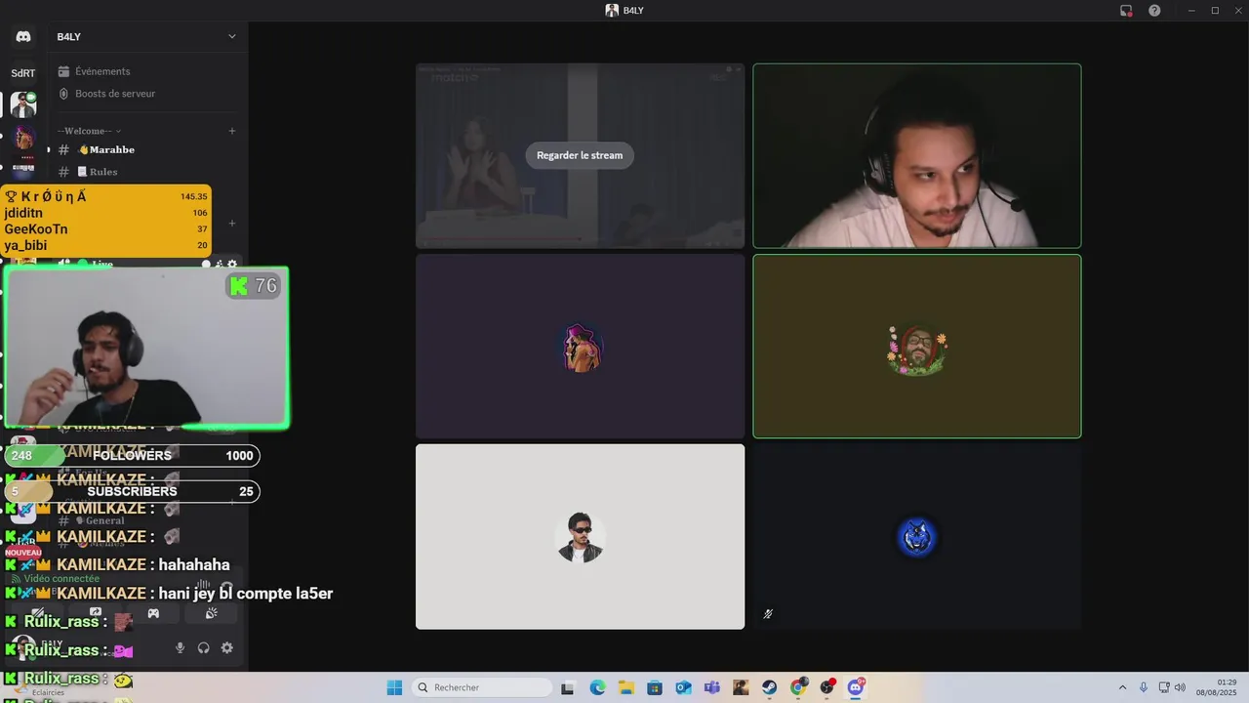Click the Vidéo connectée status label

[x=61, y=579]
